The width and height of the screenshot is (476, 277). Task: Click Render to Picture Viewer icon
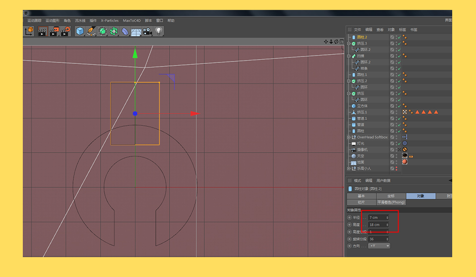pyautogui.click(x=54, y=31)
